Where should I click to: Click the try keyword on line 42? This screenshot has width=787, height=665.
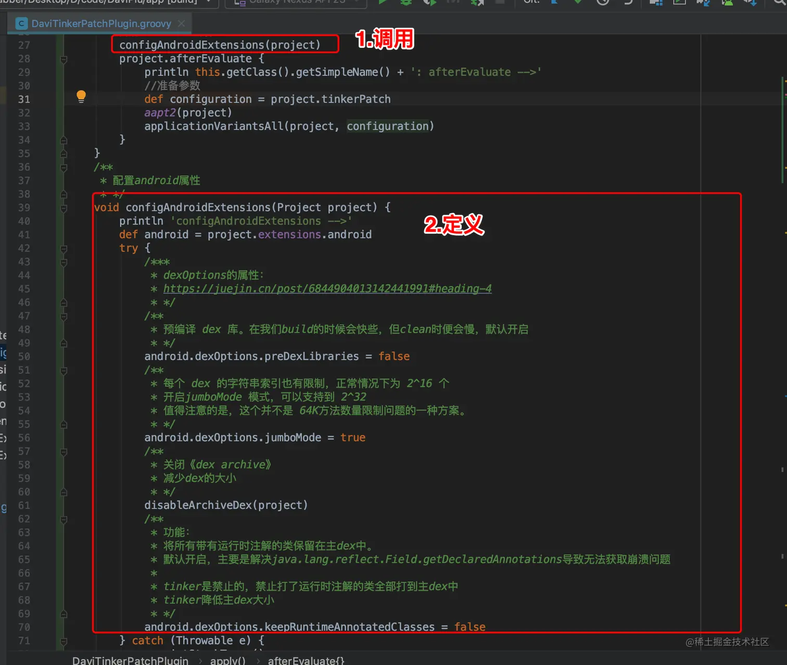[129, 248]
